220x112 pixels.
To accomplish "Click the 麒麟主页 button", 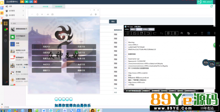I will pyautogui.click(x=81, y=70).
